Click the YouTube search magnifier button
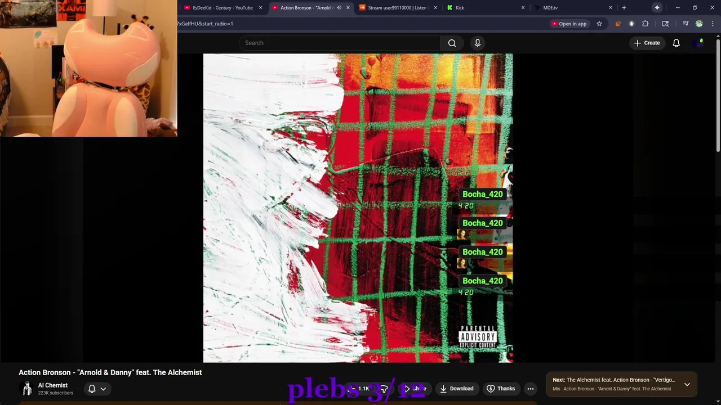The width and height of the screenshot is (721, 405). click(x=452, y=43)
